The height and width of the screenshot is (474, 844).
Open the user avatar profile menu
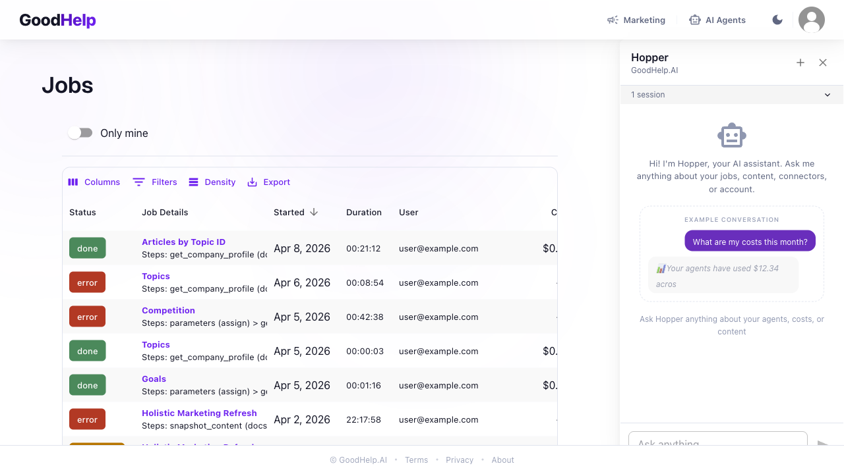[811, 20]
